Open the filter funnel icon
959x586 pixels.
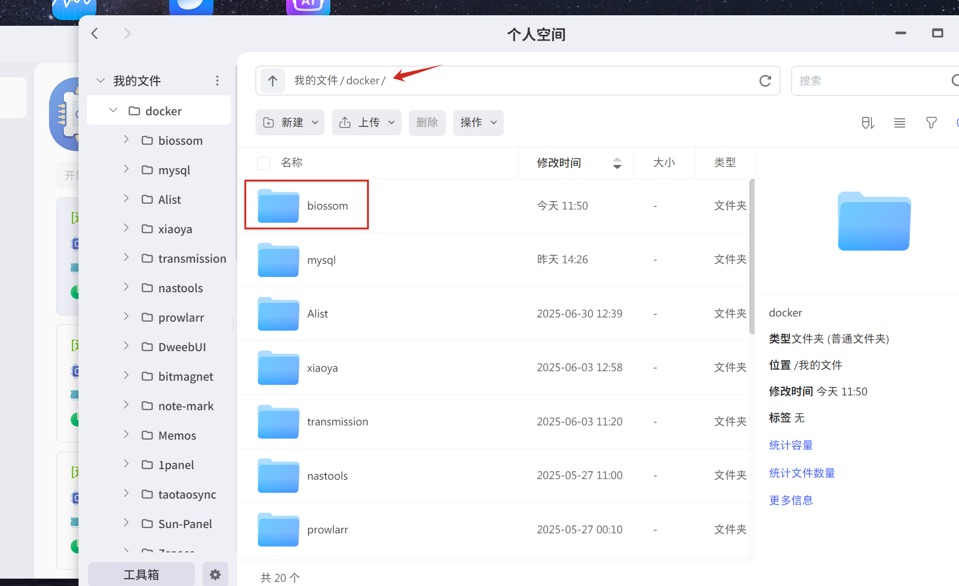point(931,123)
